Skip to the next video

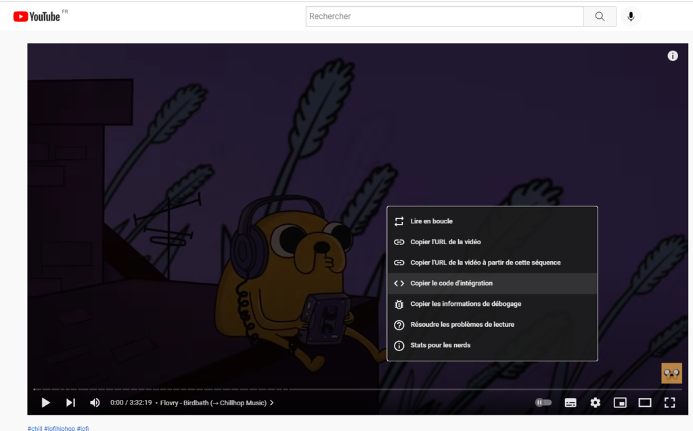(70, 403)
